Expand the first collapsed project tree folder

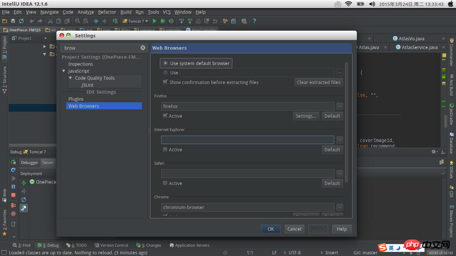tap(44, 47)
